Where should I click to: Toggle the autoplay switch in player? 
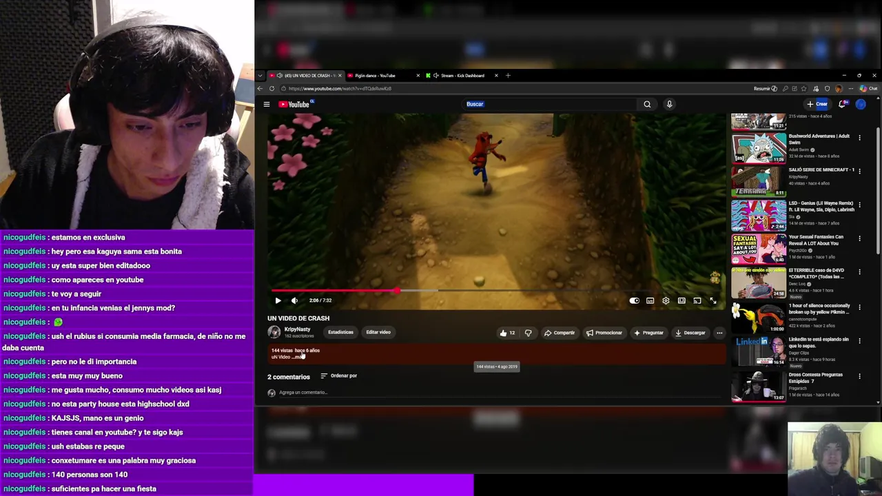point(634,300)
